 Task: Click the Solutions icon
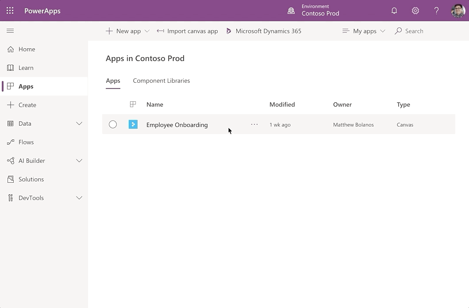(11, 179)
